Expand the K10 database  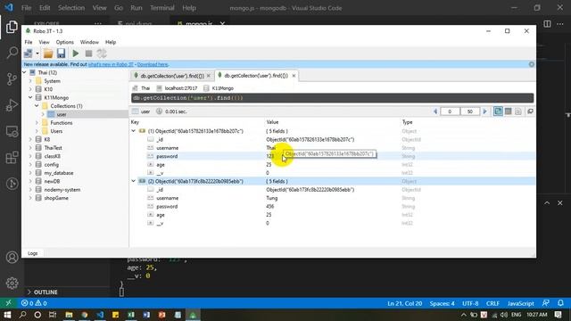(30, 89)
